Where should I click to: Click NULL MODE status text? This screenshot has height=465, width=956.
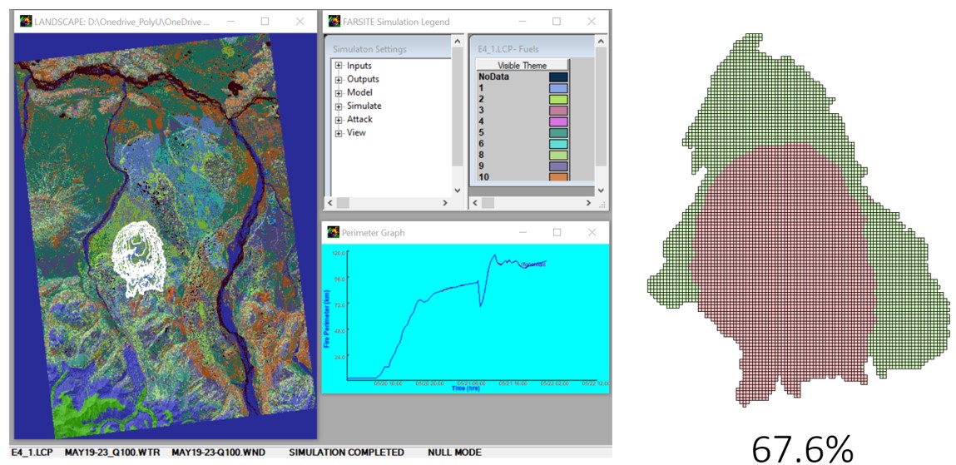(x=454, y=453)
